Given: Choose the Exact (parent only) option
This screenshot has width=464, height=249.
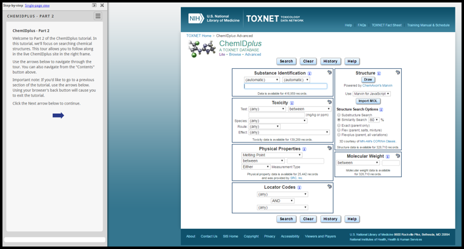Looking at the screenshot, I should click(338, 125).
